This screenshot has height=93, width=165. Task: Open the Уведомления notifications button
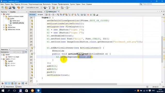(9, 87)
